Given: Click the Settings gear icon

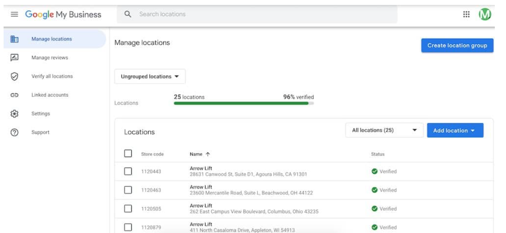Looking at the screenshot, I should (14, 114).
